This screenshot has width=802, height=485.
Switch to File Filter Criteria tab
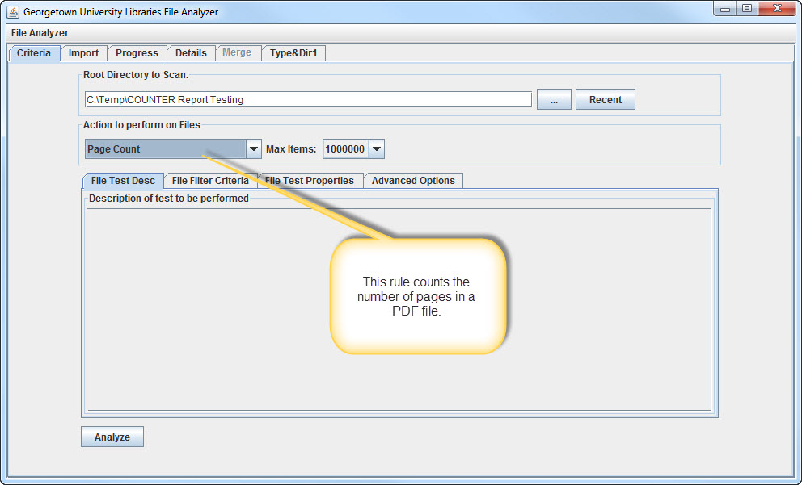[x=210, y=181]
